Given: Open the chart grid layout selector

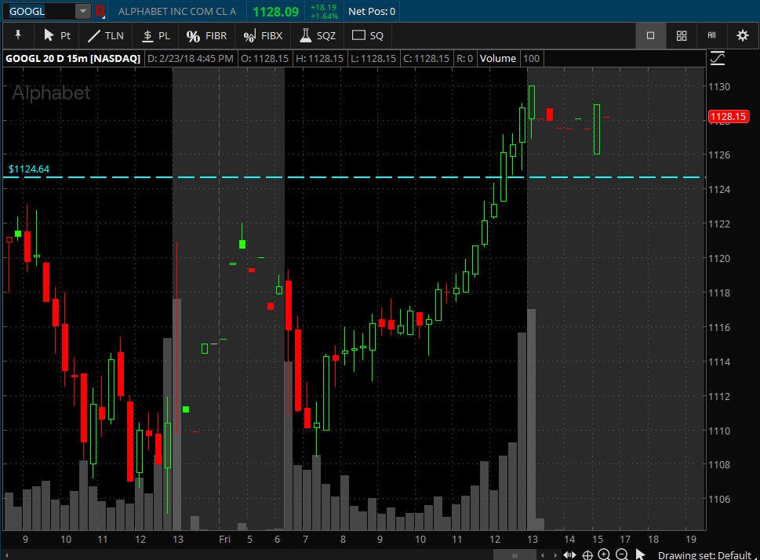Looking at the screenshot, I should 682,35.
